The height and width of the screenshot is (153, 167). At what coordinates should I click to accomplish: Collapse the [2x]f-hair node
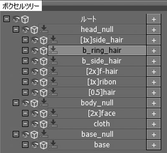click(25, 71)
